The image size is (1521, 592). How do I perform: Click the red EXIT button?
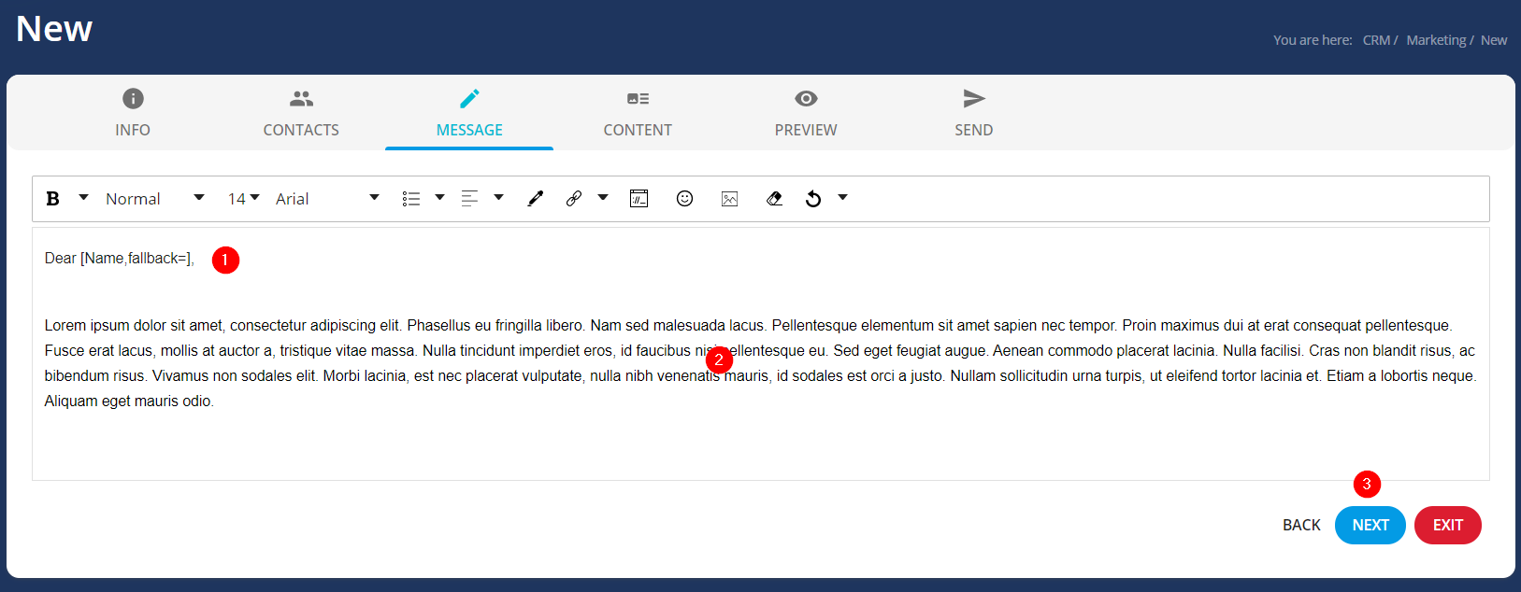1448,526
